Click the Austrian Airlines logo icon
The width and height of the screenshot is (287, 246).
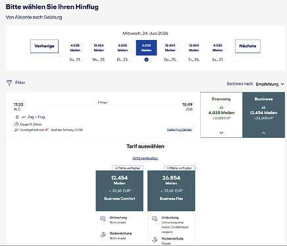pos(47,130)
